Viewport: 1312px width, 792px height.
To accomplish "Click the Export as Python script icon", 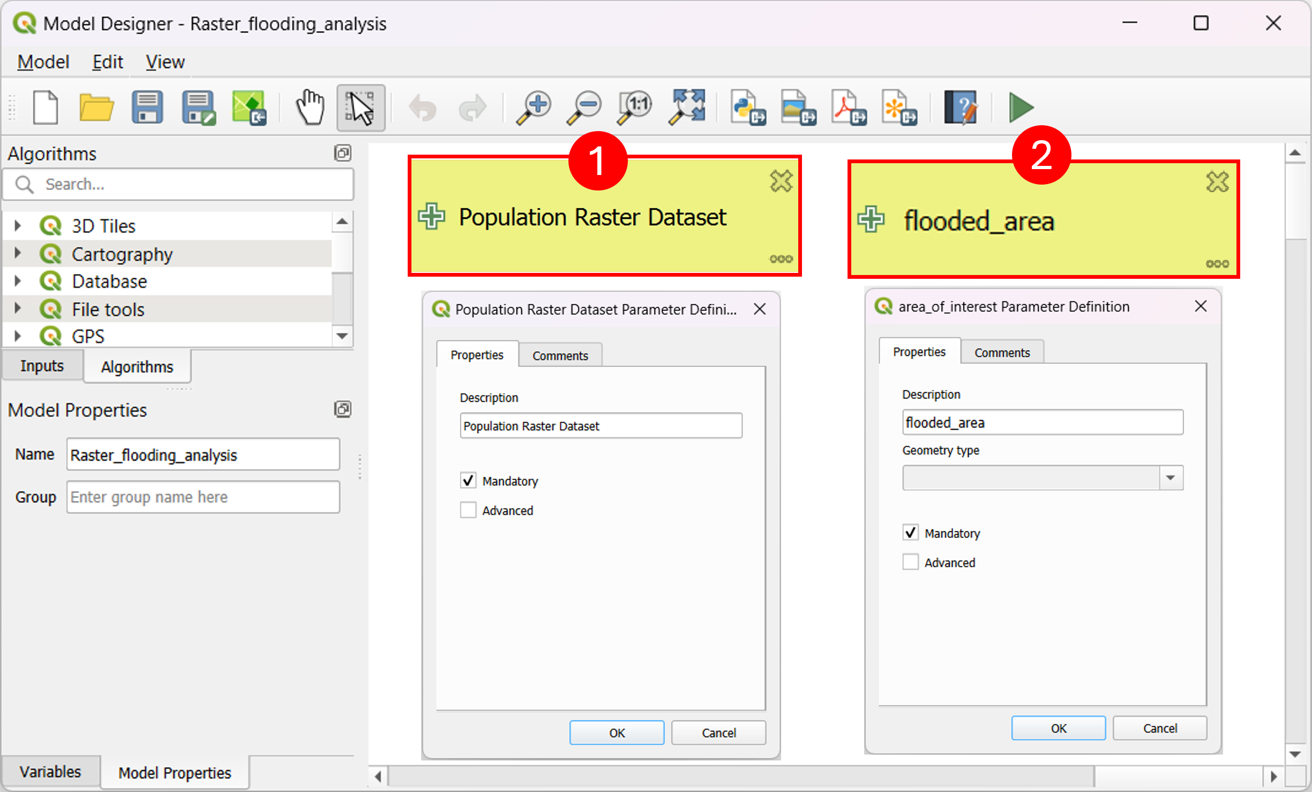I will point(748,108).
